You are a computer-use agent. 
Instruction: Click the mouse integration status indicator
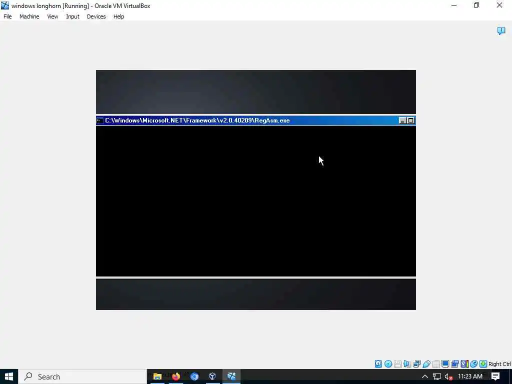pos(474,364)
